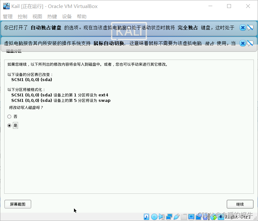
Task: Click the line mentioning swap partition
Action: click(x=61, y=101)
